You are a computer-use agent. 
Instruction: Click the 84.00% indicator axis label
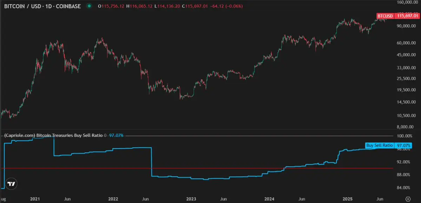coord(403,188)
